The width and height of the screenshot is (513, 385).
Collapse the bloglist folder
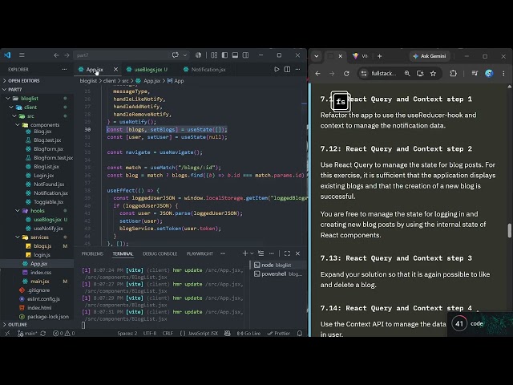pyautogui.click(x=30, y=98)
